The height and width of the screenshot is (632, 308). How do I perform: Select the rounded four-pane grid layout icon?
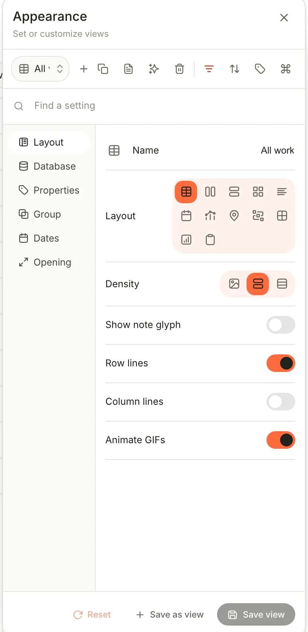click(x=282, y=216)
